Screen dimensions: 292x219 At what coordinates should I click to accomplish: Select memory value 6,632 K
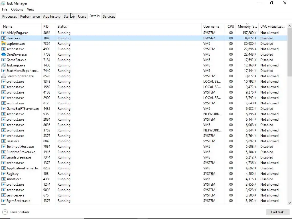coord(251,109)
